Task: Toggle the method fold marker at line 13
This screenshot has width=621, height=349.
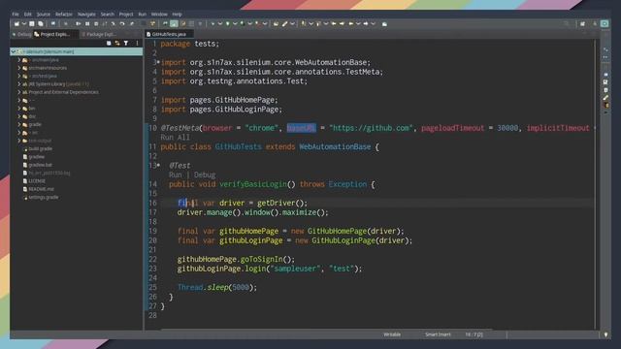Action: (x=158, y=165)
